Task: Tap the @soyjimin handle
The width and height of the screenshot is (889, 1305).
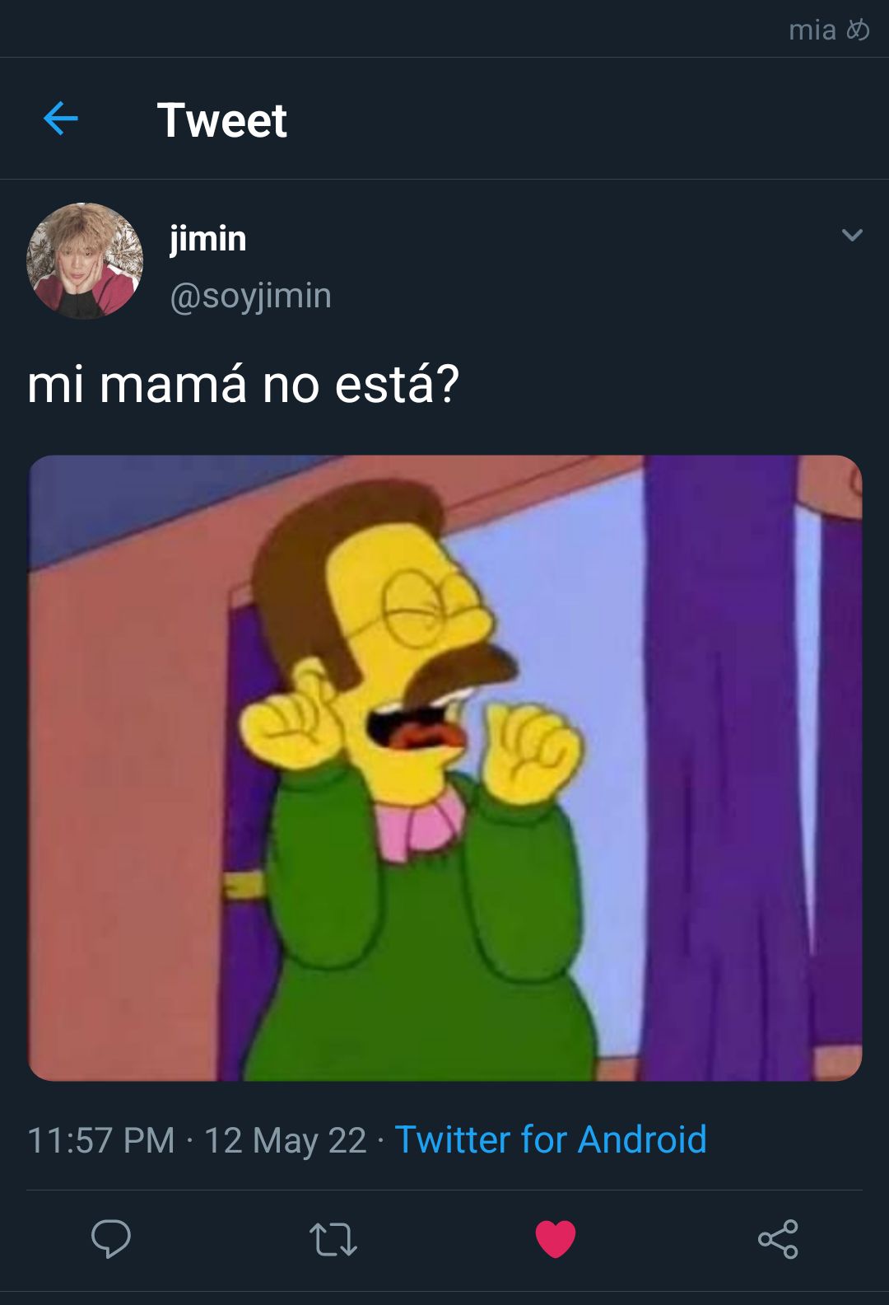Action: pyautogui.click(x=250, y=296)
